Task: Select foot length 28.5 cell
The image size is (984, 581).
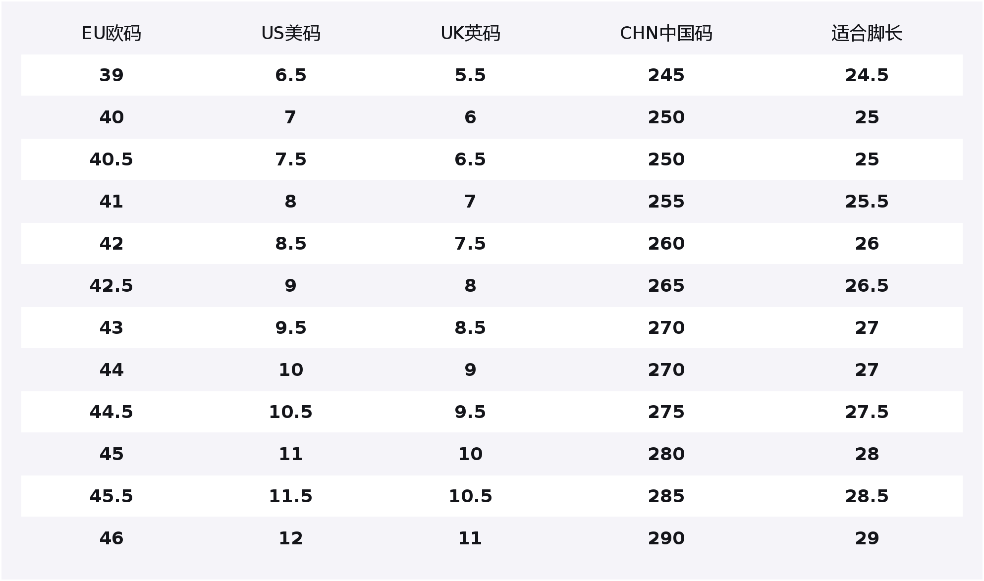Action: point(867,496)
